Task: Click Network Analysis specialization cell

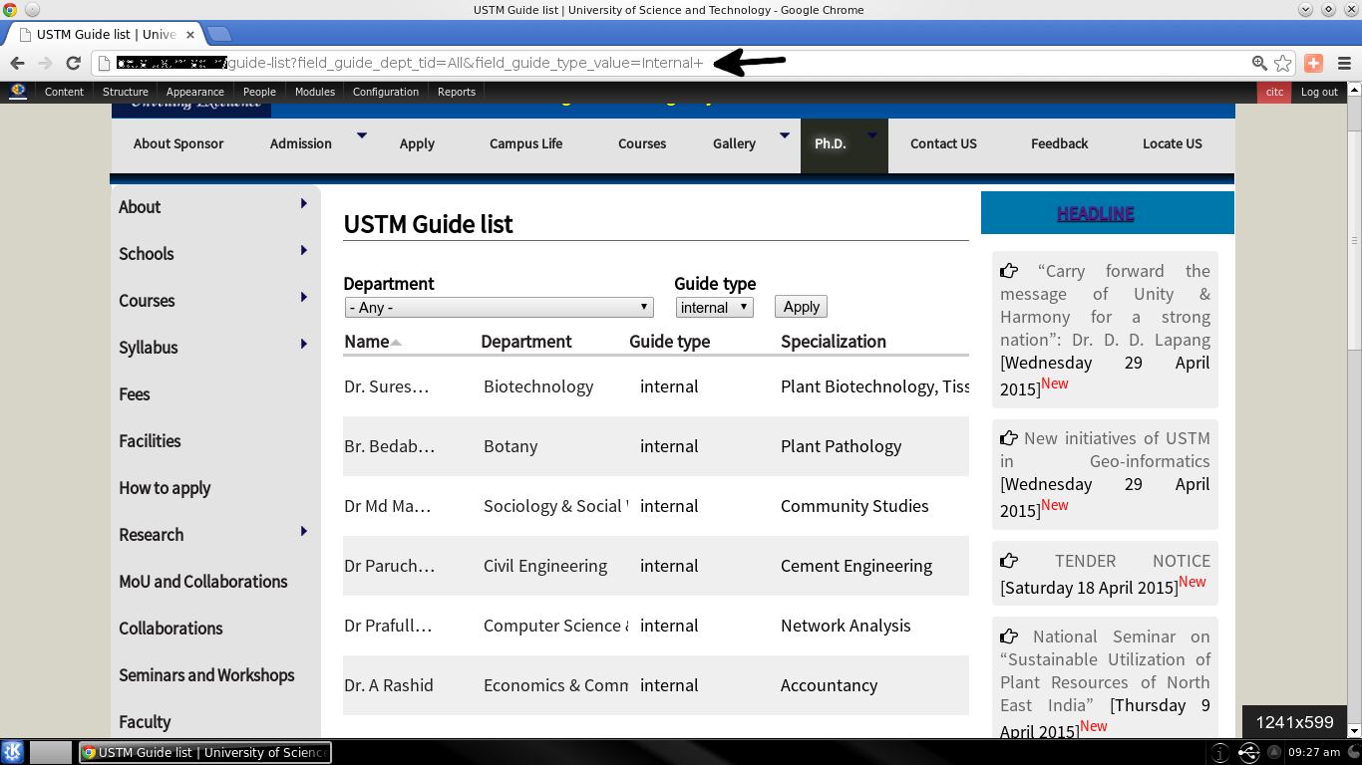Action: click(846, 626)
